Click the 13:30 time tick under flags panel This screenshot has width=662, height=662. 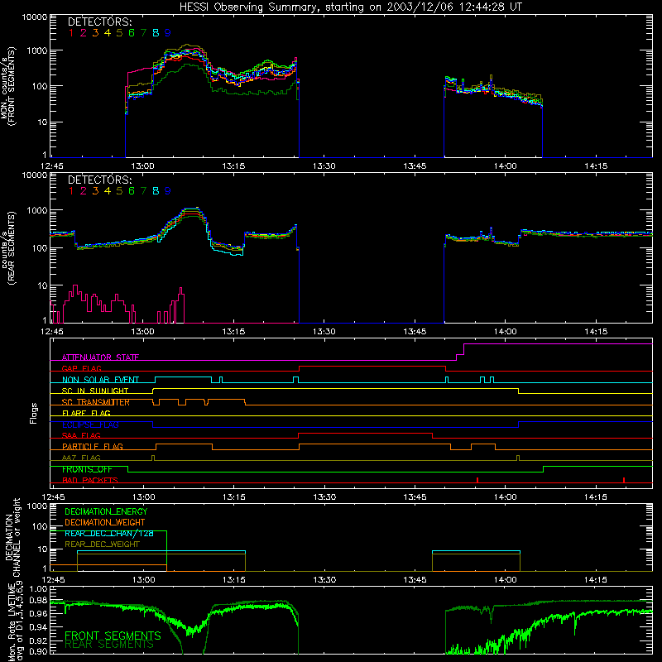324,497
